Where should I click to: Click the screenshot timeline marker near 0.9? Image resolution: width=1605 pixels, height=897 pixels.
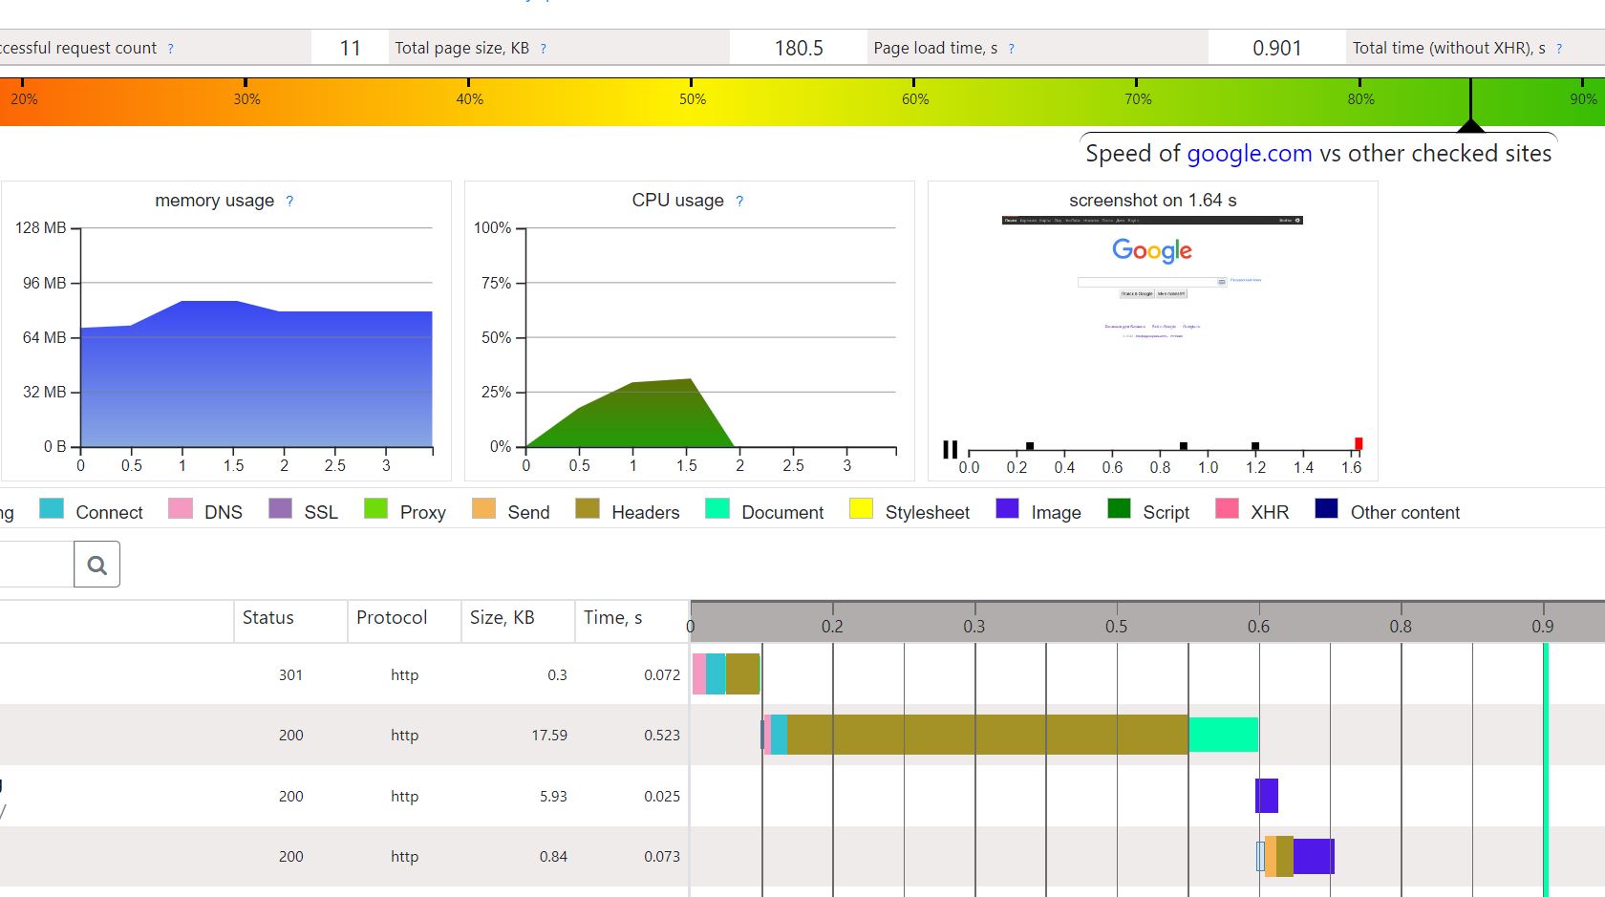click(1184, 446)
